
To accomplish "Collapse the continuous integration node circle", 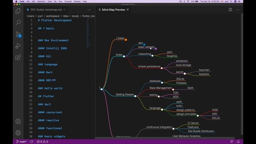I will click(173, 129).
